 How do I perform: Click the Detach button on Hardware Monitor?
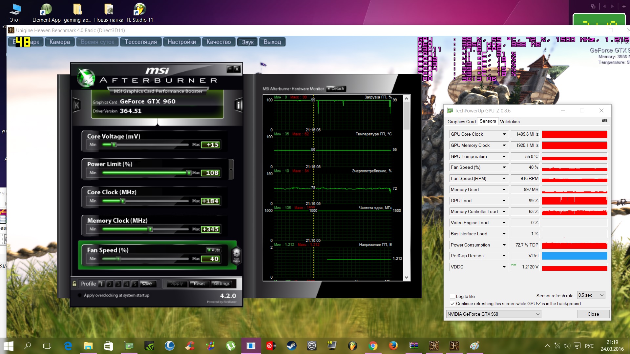click(336, 89)
